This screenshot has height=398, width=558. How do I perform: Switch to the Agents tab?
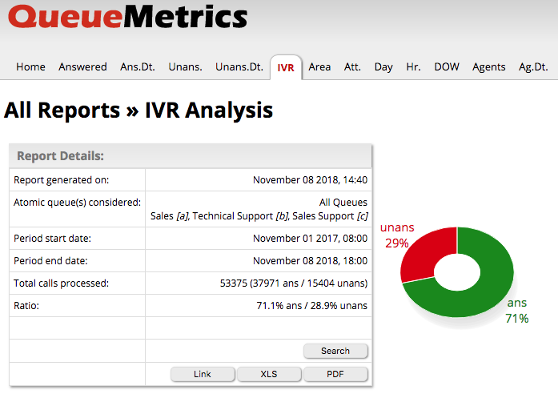point(489,67)
